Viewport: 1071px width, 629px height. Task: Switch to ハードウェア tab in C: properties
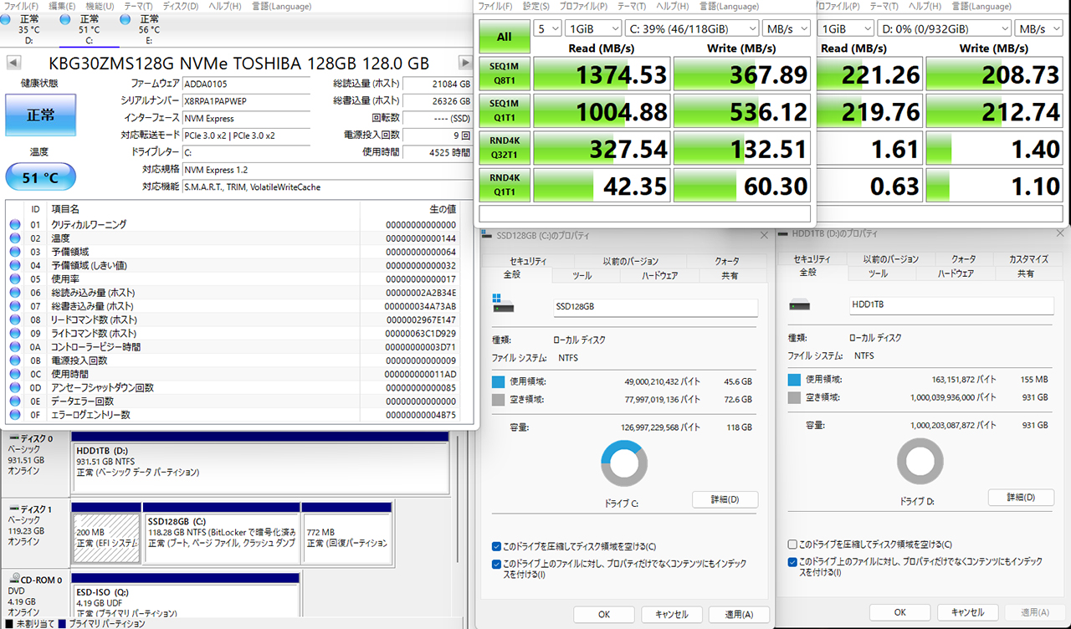pyautogui.click(x=659, y=274)
